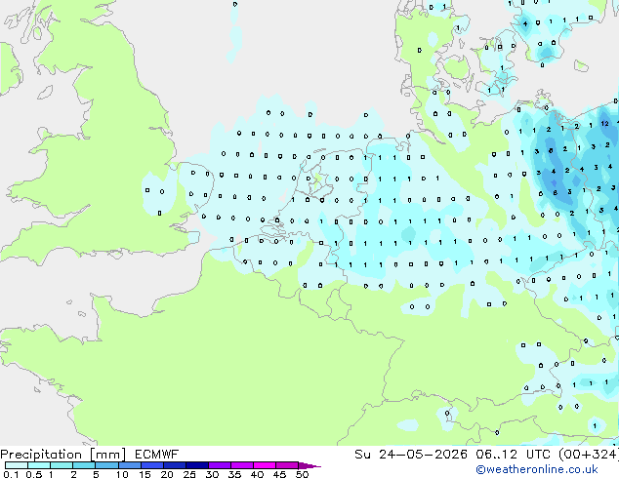Click the 2–5 mm legend swatch
Viewport: 619px width, 478px height.
click(84, 465)
